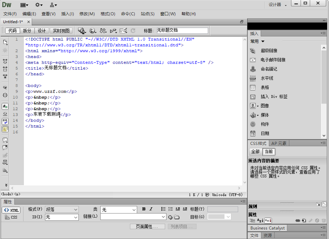Click the ordered list icon
The height and width of the screenshot is (239, 330).
(x=171, y=209)
